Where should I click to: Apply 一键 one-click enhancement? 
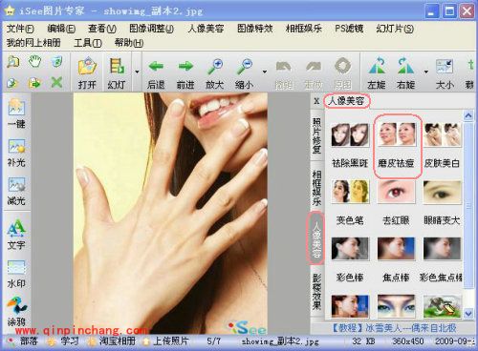coord(16,114)
